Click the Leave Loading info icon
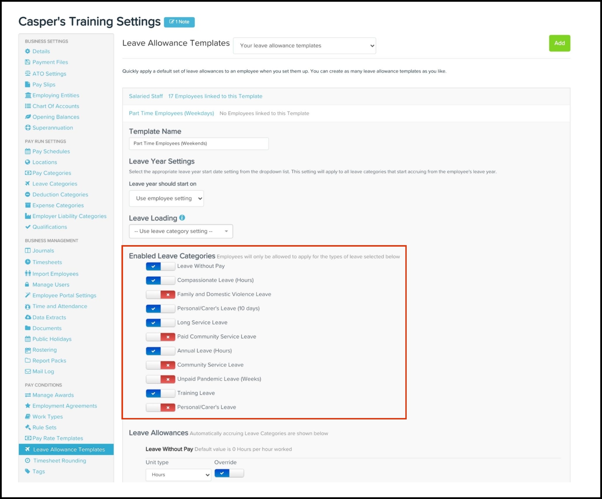The height and width of the screenshot is (499, 602). click(182, 218)
